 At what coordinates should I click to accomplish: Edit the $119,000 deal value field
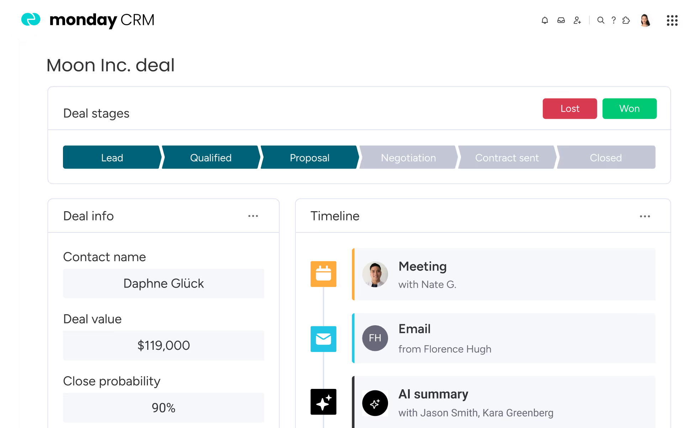[x=164, y=345]
